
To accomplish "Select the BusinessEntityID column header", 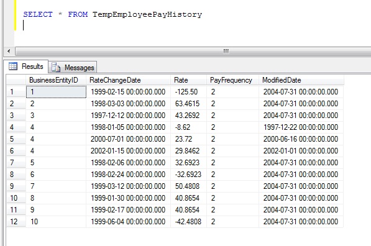I will pyautogui.click(x=56, y=80).
